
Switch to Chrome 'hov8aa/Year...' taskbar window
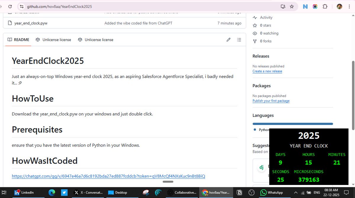215,192
